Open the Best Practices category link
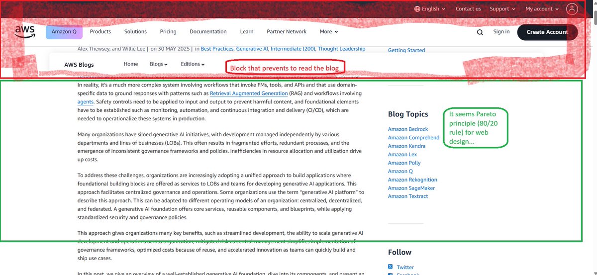 coord(217,49)
